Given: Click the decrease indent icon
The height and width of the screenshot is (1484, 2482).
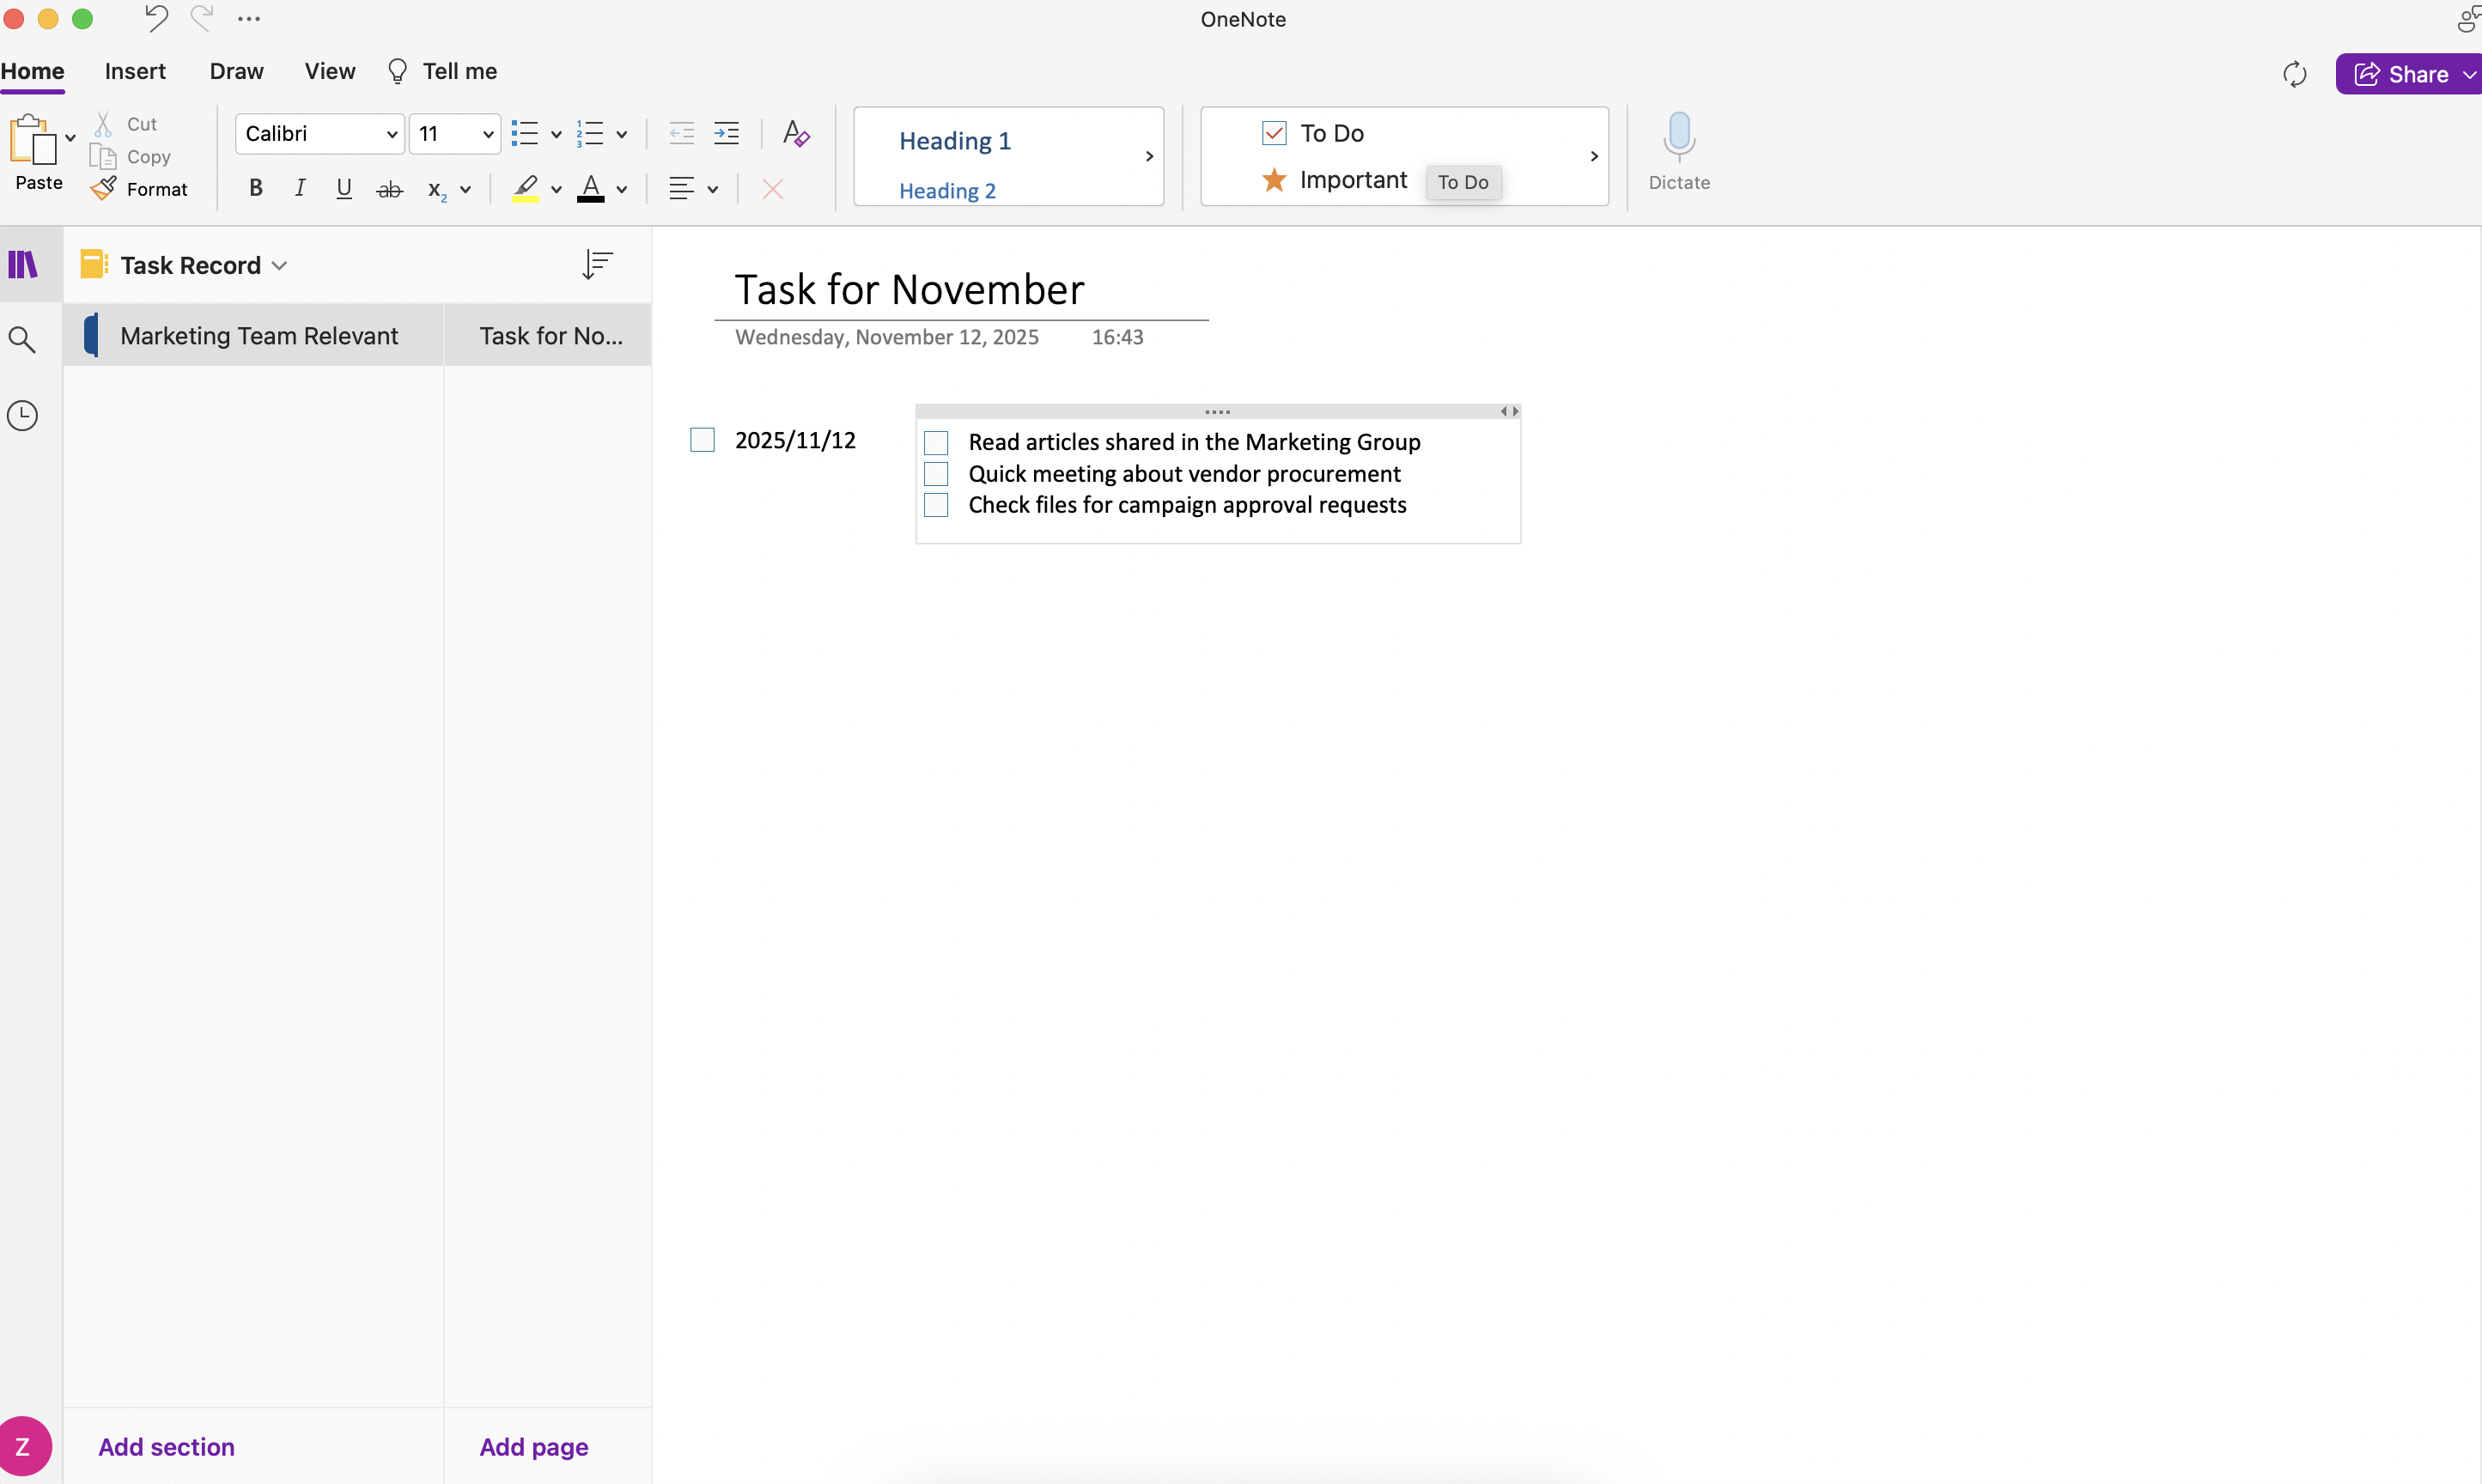Looking at the screenshot, I should (x=681, y=133).
